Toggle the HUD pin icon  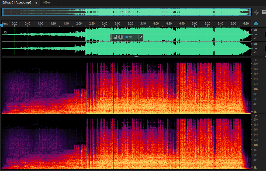click(x=141, y=37)
